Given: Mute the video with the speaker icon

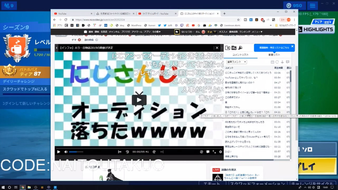Looking at the screenshot, I should [66, 152].
